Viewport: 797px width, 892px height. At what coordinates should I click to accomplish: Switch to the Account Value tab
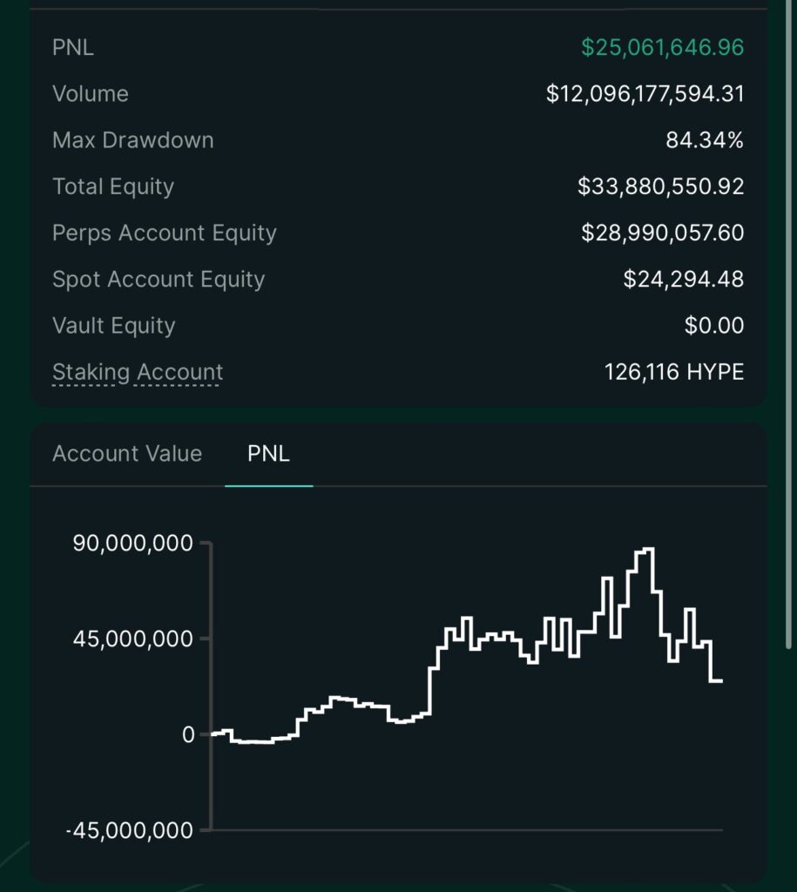(127, 453)
